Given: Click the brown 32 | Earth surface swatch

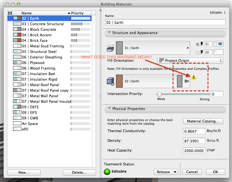Looking at the screenshot, I should click(x=119, y=81).
